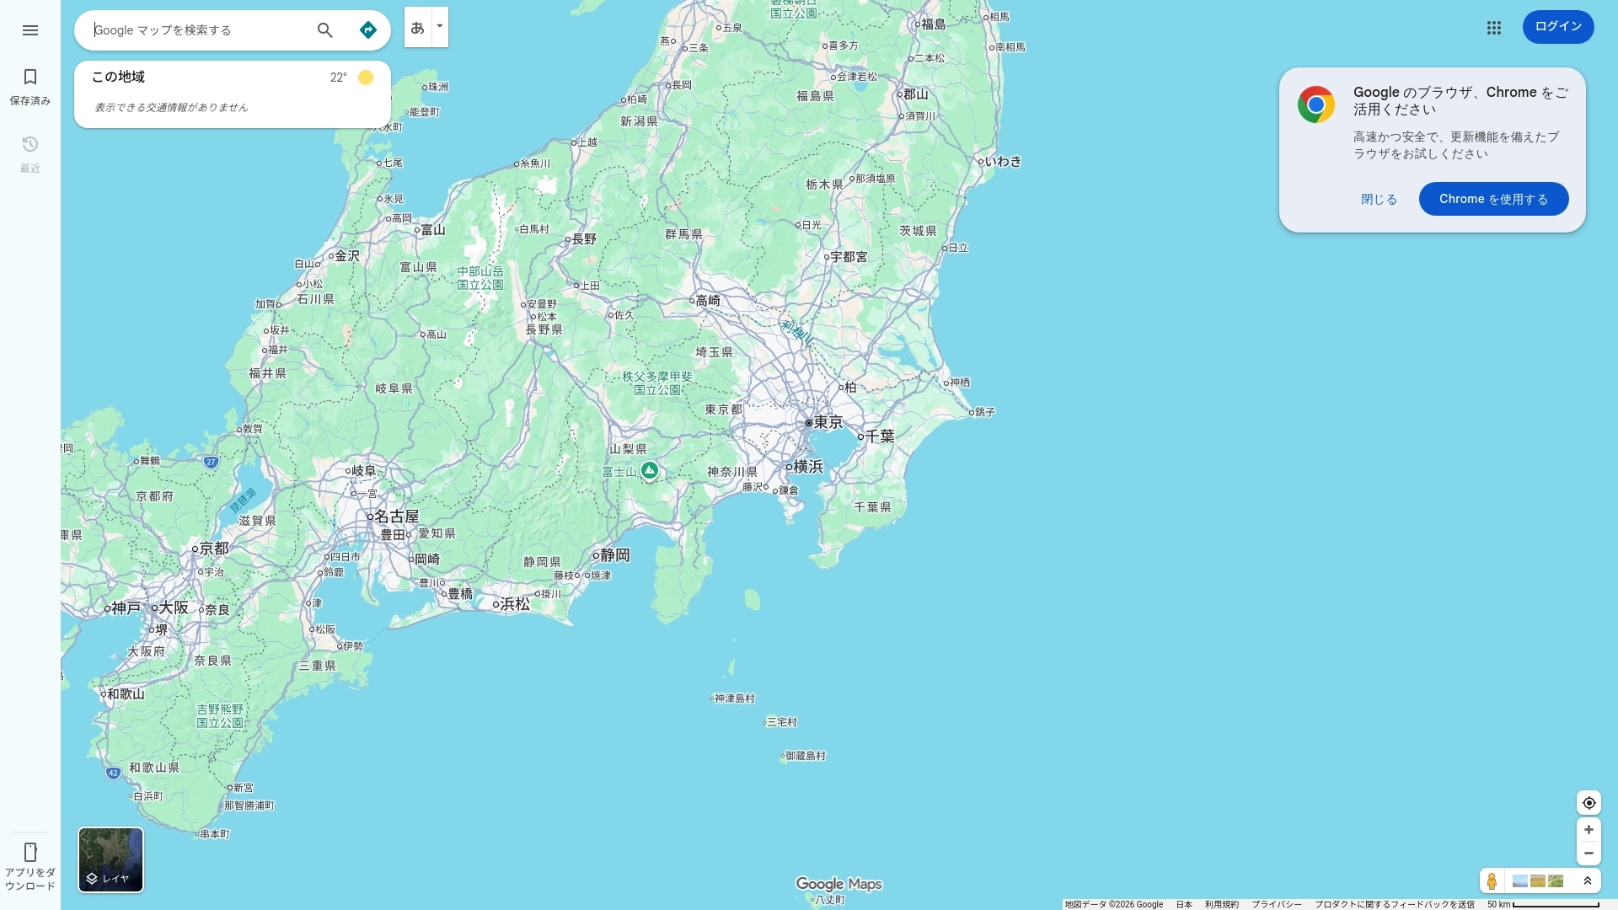Click the 名古屋 city label

point(396,517)
